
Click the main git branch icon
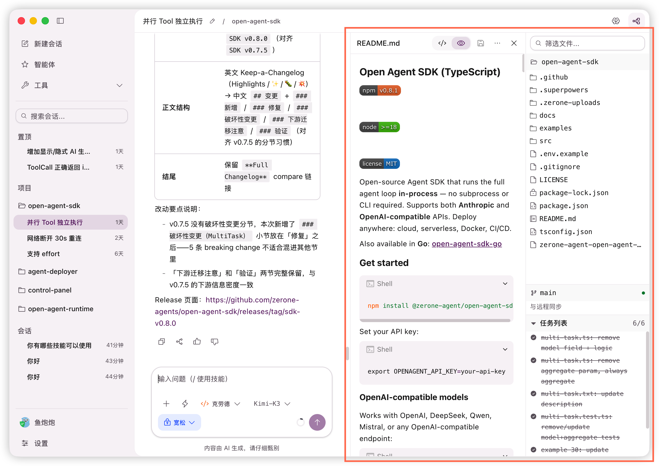(533, 293)
